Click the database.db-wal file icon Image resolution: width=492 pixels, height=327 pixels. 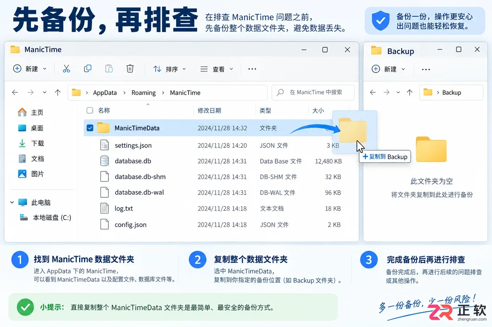[104, 193]
